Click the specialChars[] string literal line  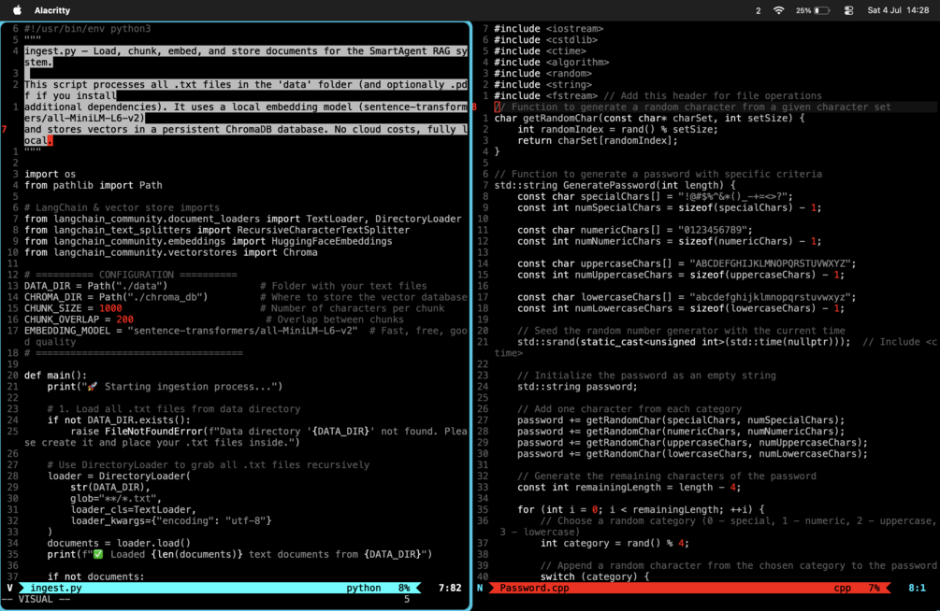[x=655, y=196]
